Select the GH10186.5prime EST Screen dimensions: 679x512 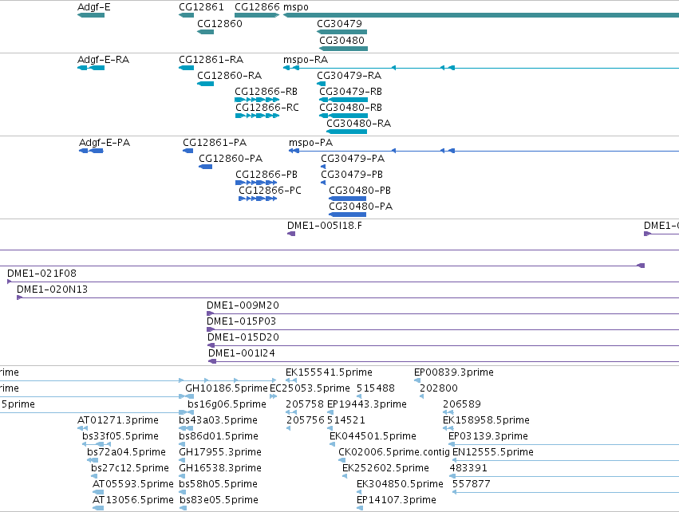pyautogui.click(x=190, y=396)
